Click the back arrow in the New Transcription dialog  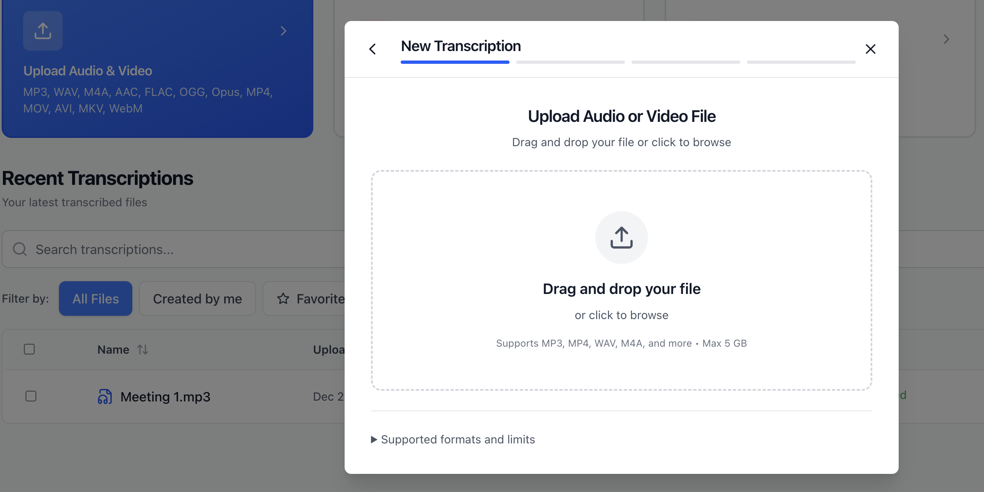point(373,49)
